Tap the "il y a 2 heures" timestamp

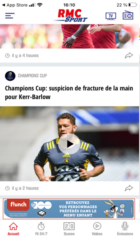(25, 188)
